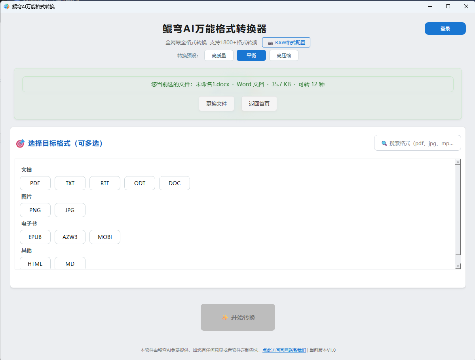Click the format list scrollbar thumb

coord(458,210)
